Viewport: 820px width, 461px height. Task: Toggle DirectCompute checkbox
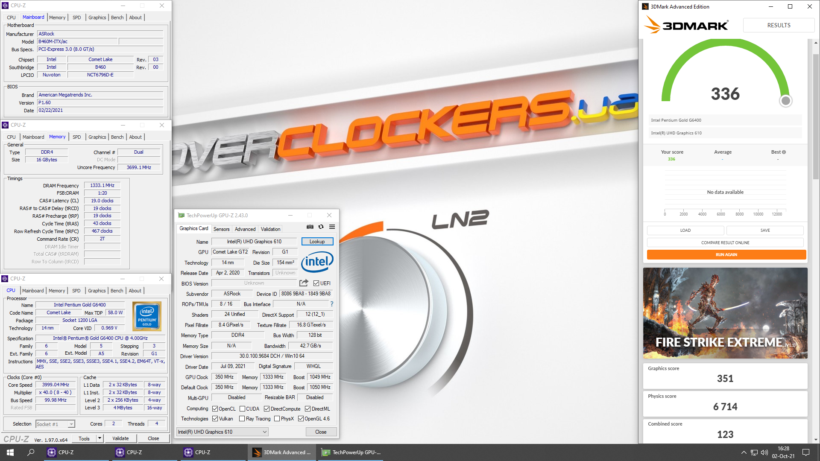click(x=266, y=409)
